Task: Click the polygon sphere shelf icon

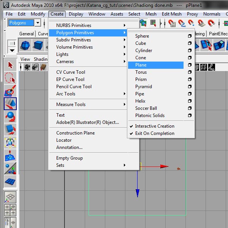Action: [x=25, y=46]
